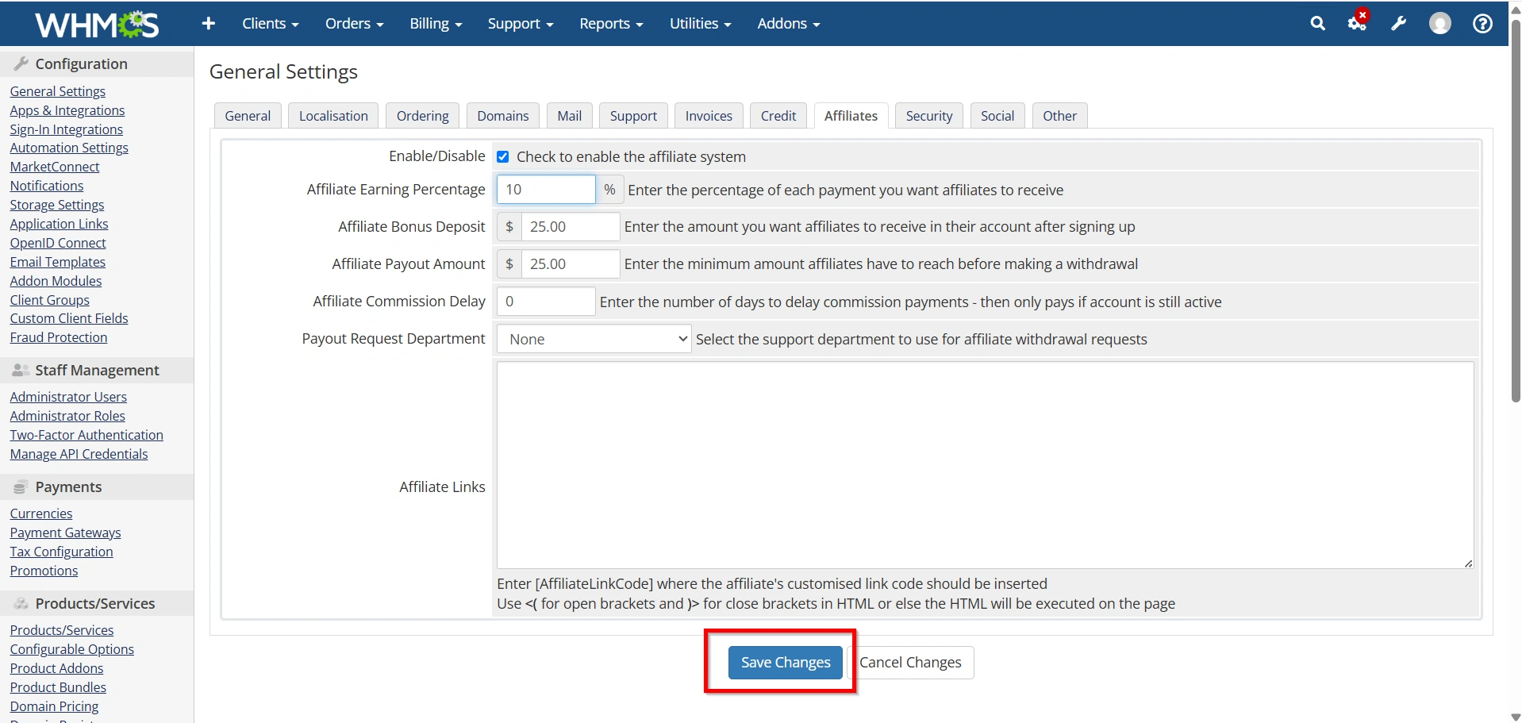
Task: Open Two-Factor Authentication link
Action: [x=86, y=435]
